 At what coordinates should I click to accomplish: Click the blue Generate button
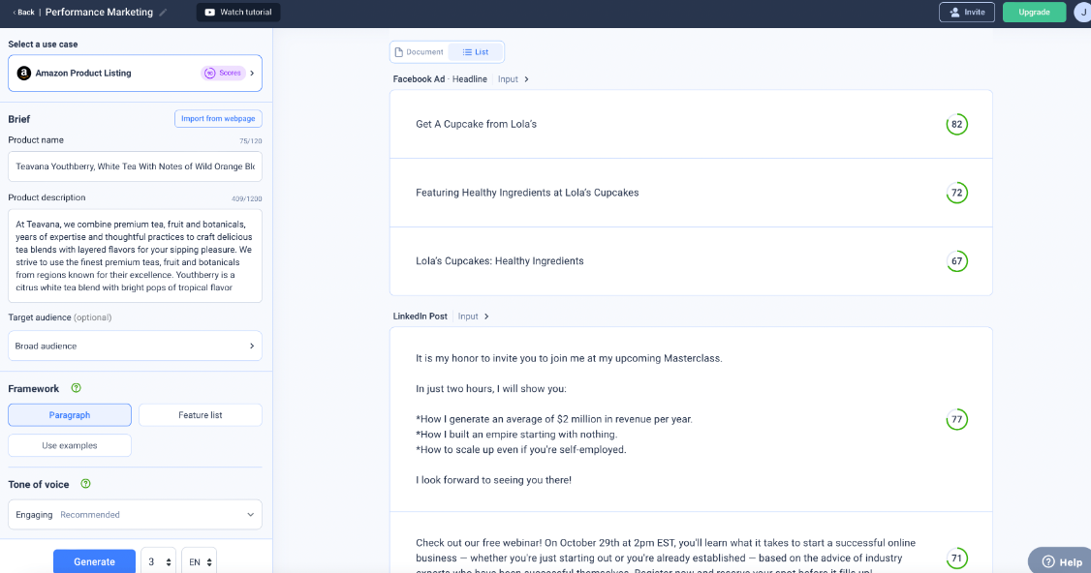[94, 561]
